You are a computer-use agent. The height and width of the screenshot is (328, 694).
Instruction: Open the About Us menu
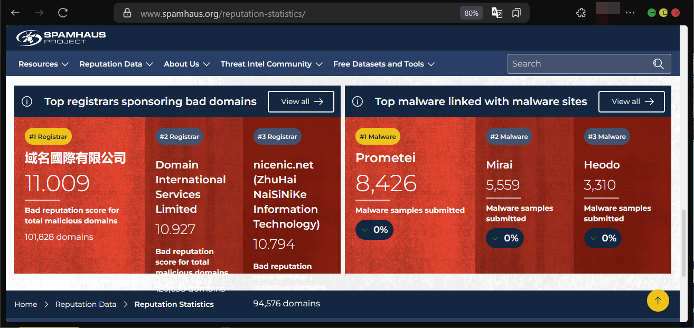pos(186,64)
